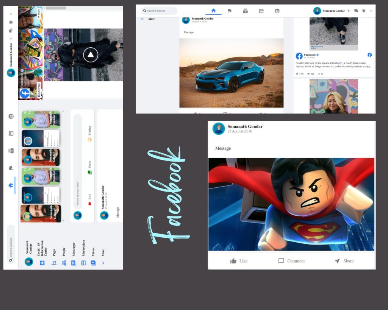This screenshot has width=388, height=310.
Task: Click Covid-19 Information Center icon in left panel
Action: 42,263
